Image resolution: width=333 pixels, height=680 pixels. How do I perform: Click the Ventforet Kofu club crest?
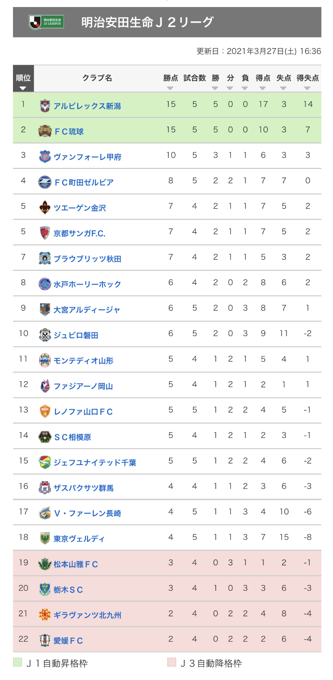tap(45, 156)
